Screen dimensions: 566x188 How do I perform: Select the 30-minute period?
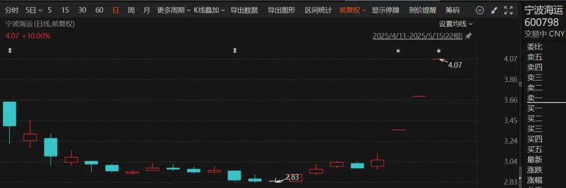[82, 10]
